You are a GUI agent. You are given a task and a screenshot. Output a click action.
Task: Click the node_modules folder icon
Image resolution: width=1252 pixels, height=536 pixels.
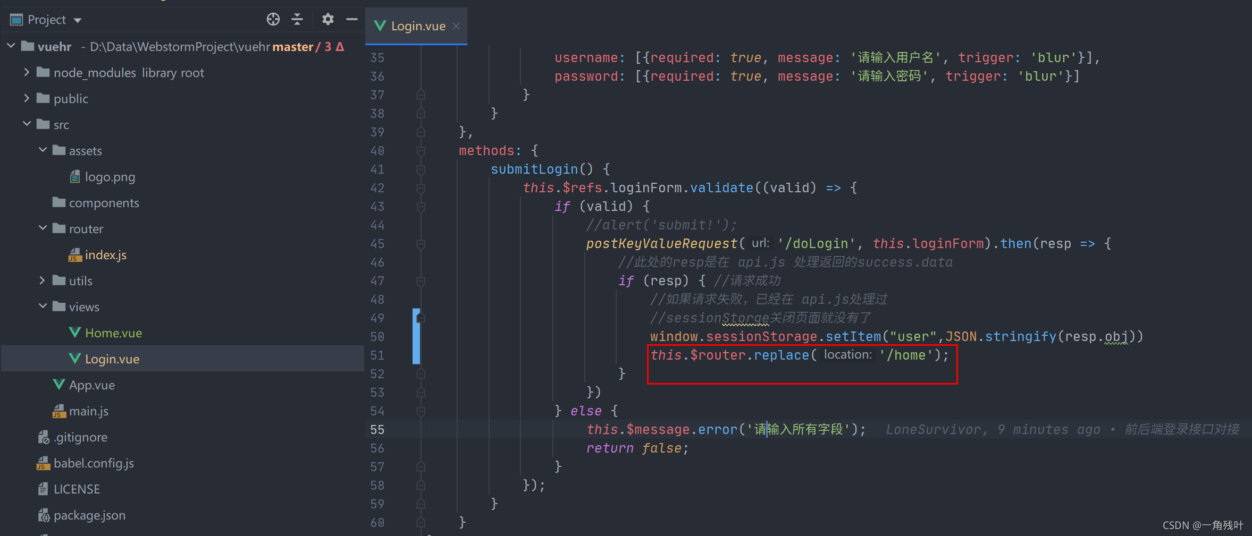click(x=43, y=72)
